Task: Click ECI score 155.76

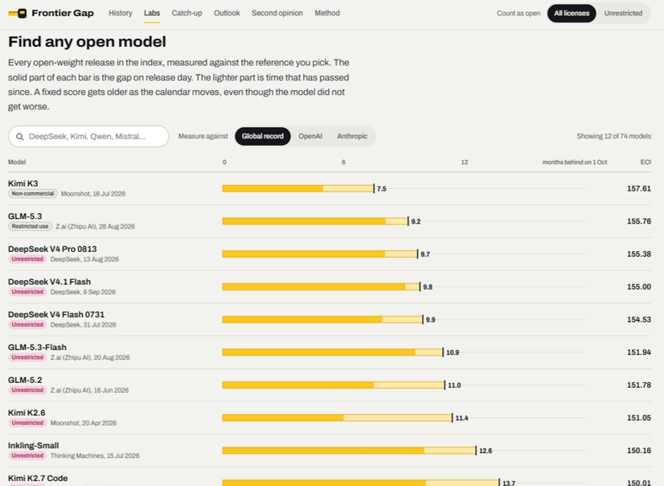Action: pos(638,221)
